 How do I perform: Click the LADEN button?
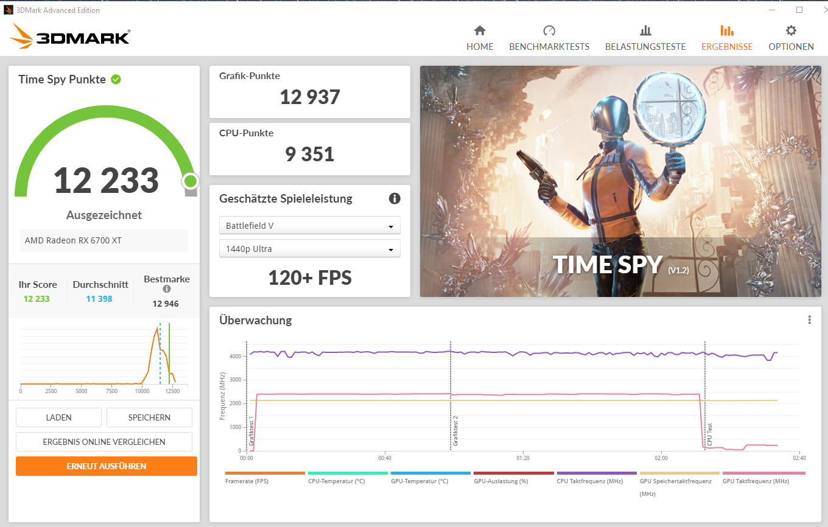(x=58, y=417)
